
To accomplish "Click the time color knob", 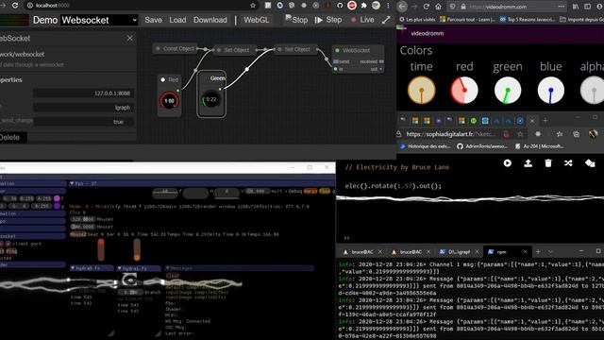I will click(x=421, y=91).
